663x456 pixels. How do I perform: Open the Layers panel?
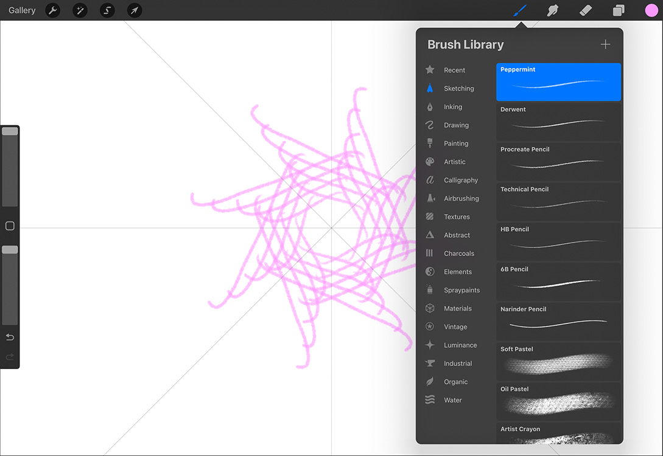(618, 10)
